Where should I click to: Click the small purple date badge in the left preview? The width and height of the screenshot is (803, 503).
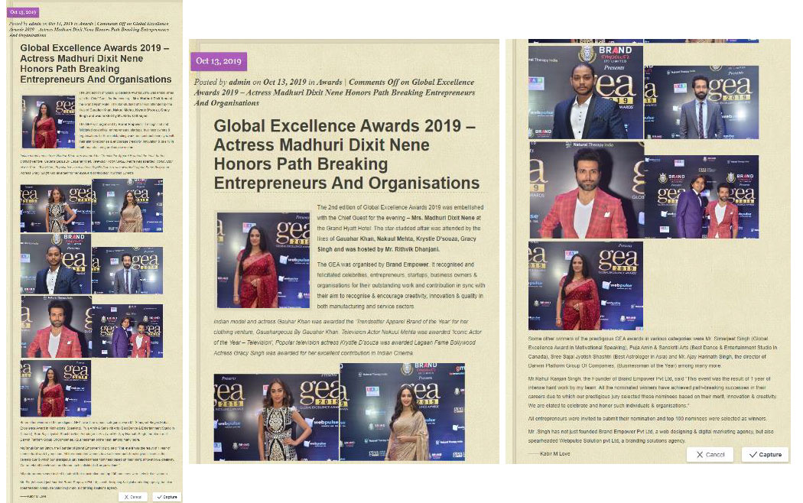23,11
